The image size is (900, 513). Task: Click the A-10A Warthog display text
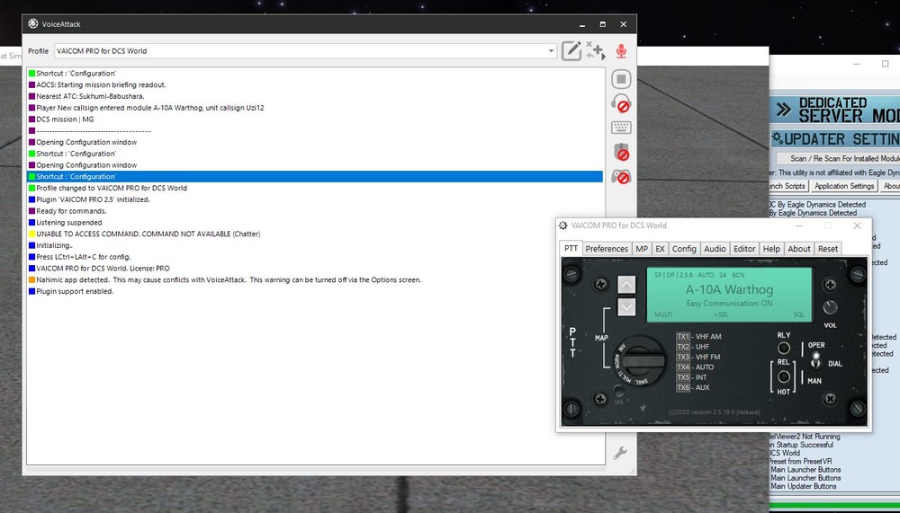730,289
